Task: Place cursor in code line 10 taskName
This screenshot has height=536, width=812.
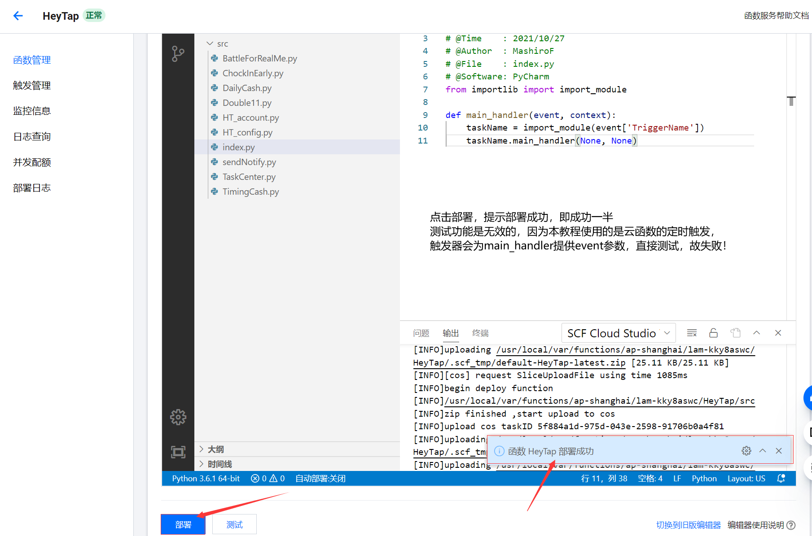Action: [x=487, y=128]
